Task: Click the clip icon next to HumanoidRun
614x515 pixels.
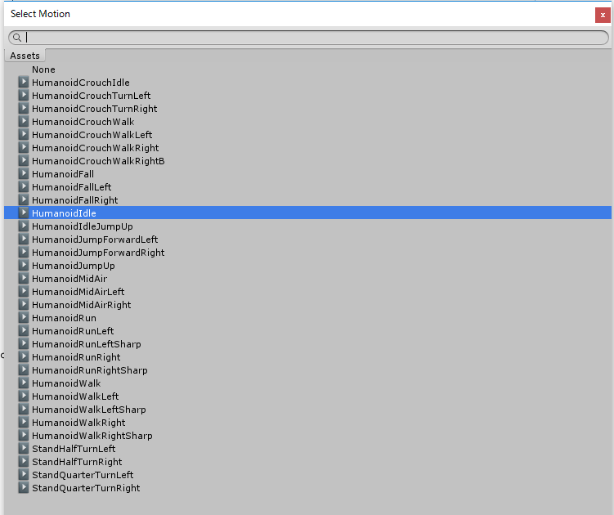Action: tap(24, 318)
